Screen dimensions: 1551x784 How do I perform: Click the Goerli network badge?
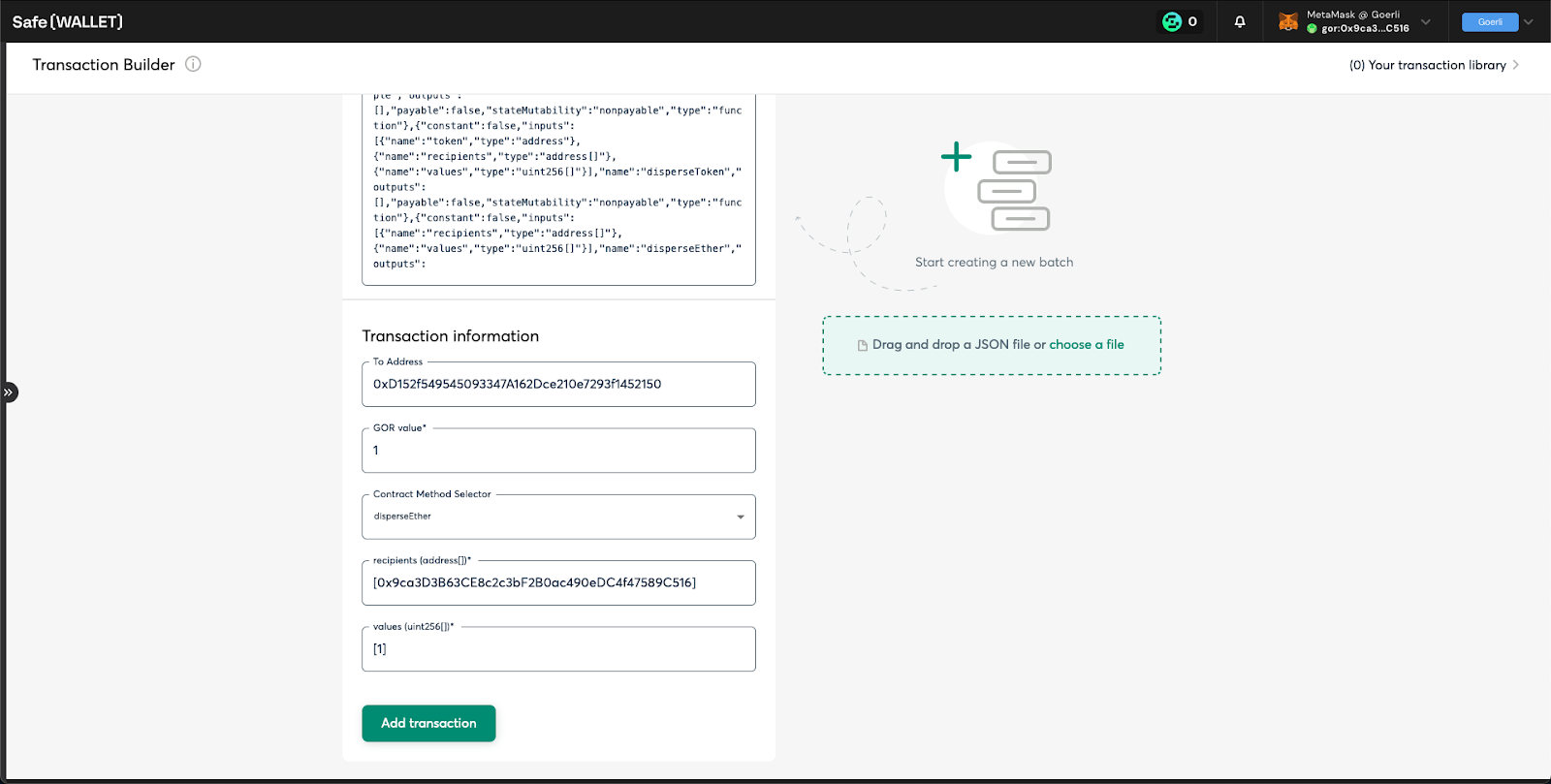[x=1490, y=21]
